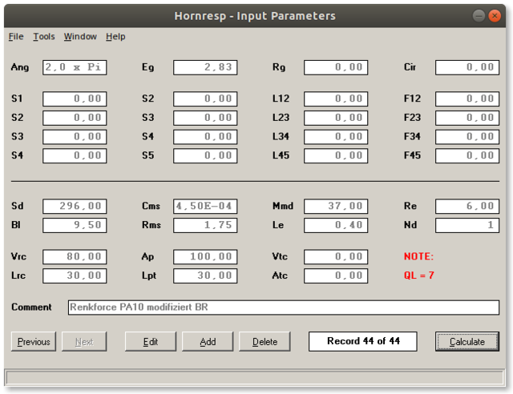Click the 'Ang' label

pos(20,67)
